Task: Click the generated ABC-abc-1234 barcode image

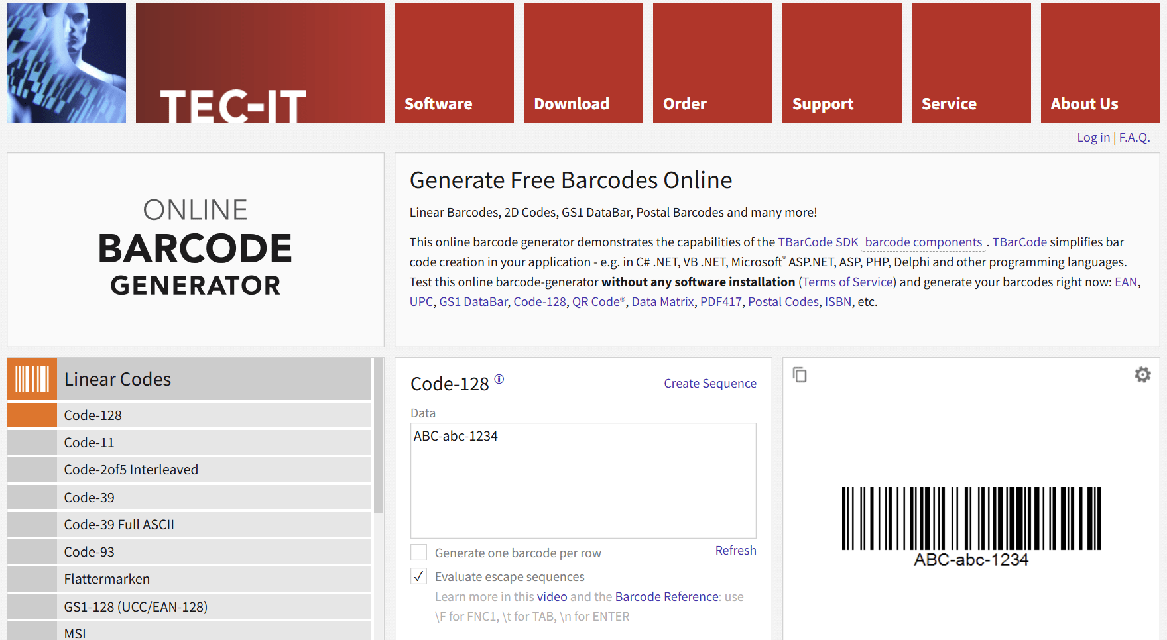Action: tap(971, 526)
